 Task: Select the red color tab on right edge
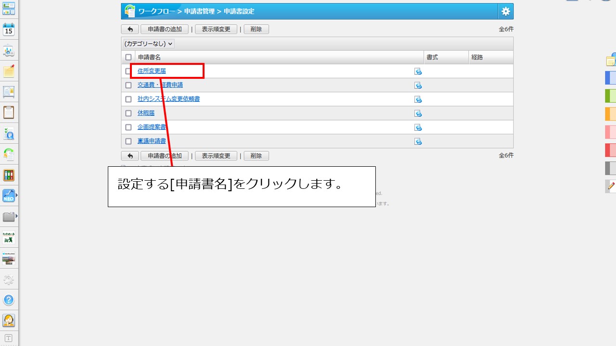point(611,150)
